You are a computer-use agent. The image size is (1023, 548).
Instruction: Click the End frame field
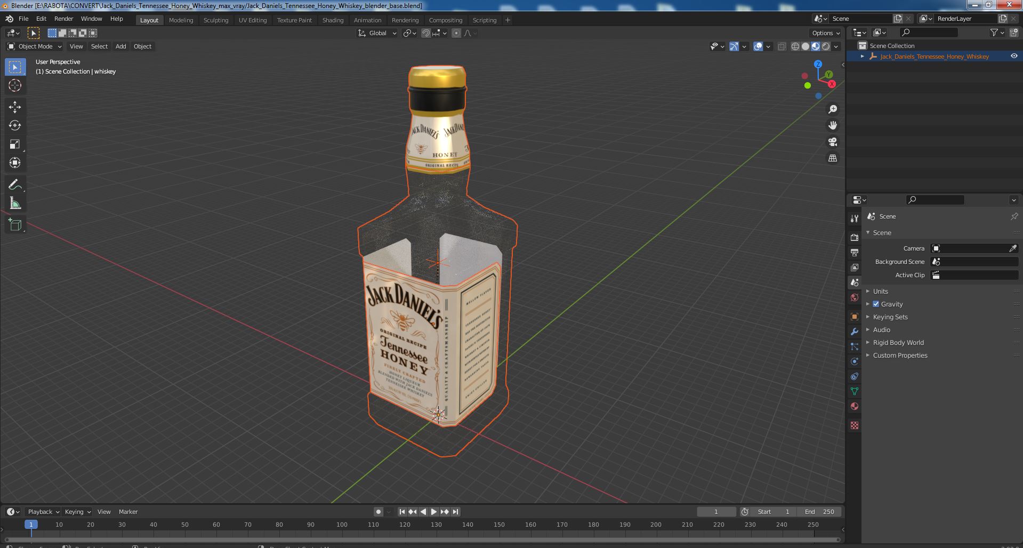click(x=819, y=512)
